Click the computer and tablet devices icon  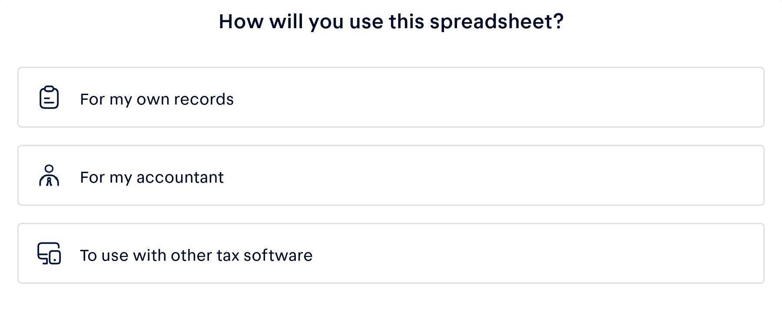[49, 253]
